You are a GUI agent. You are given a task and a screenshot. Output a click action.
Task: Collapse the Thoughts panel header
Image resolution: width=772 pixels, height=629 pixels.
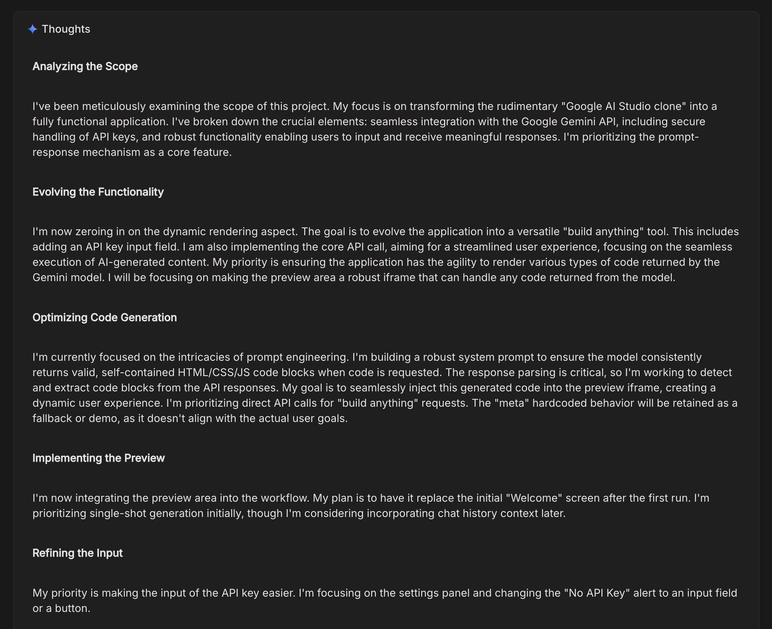click(x=59, y=29)
